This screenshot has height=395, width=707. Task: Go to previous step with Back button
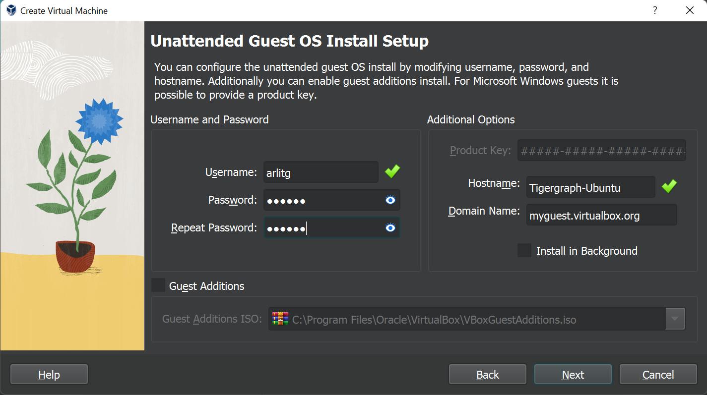point(488,374)
